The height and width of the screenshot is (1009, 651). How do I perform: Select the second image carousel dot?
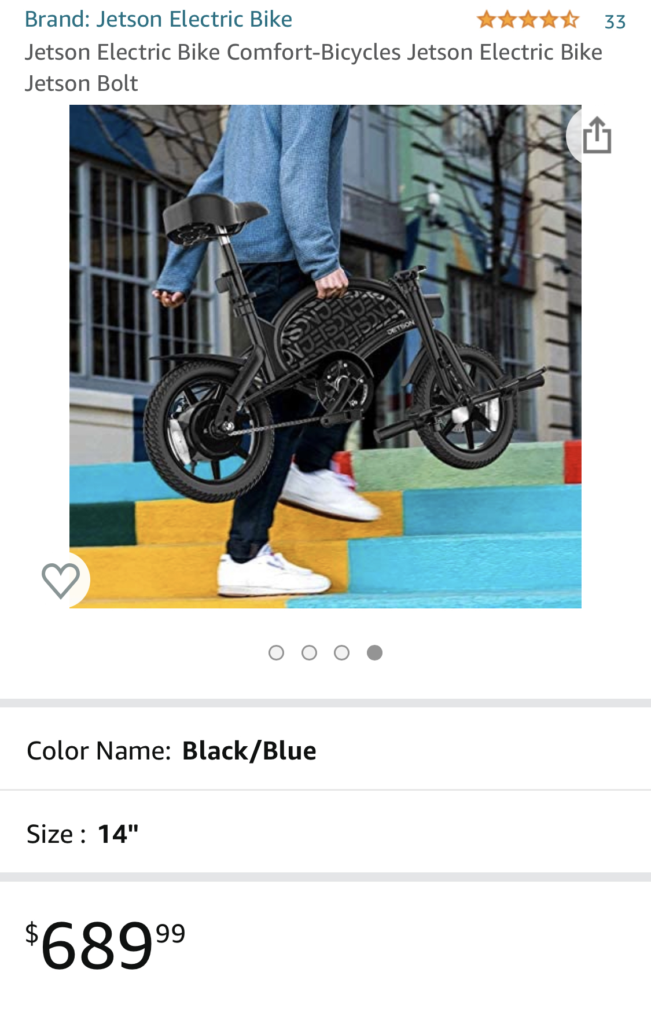point(310,653)
